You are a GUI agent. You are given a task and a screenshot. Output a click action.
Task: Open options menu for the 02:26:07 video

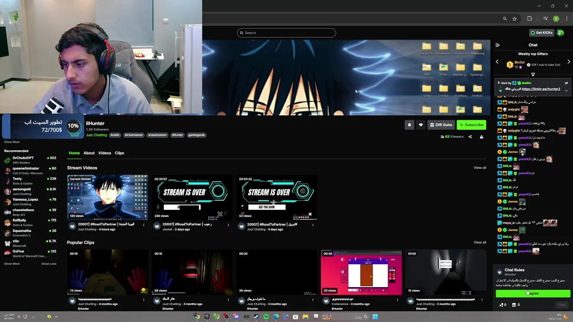click(x=228, y=225)
